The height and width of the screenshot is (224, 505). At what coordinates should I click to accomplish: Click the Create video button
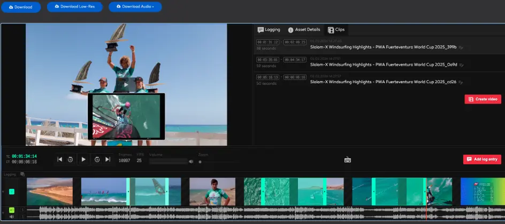[483, 99]
